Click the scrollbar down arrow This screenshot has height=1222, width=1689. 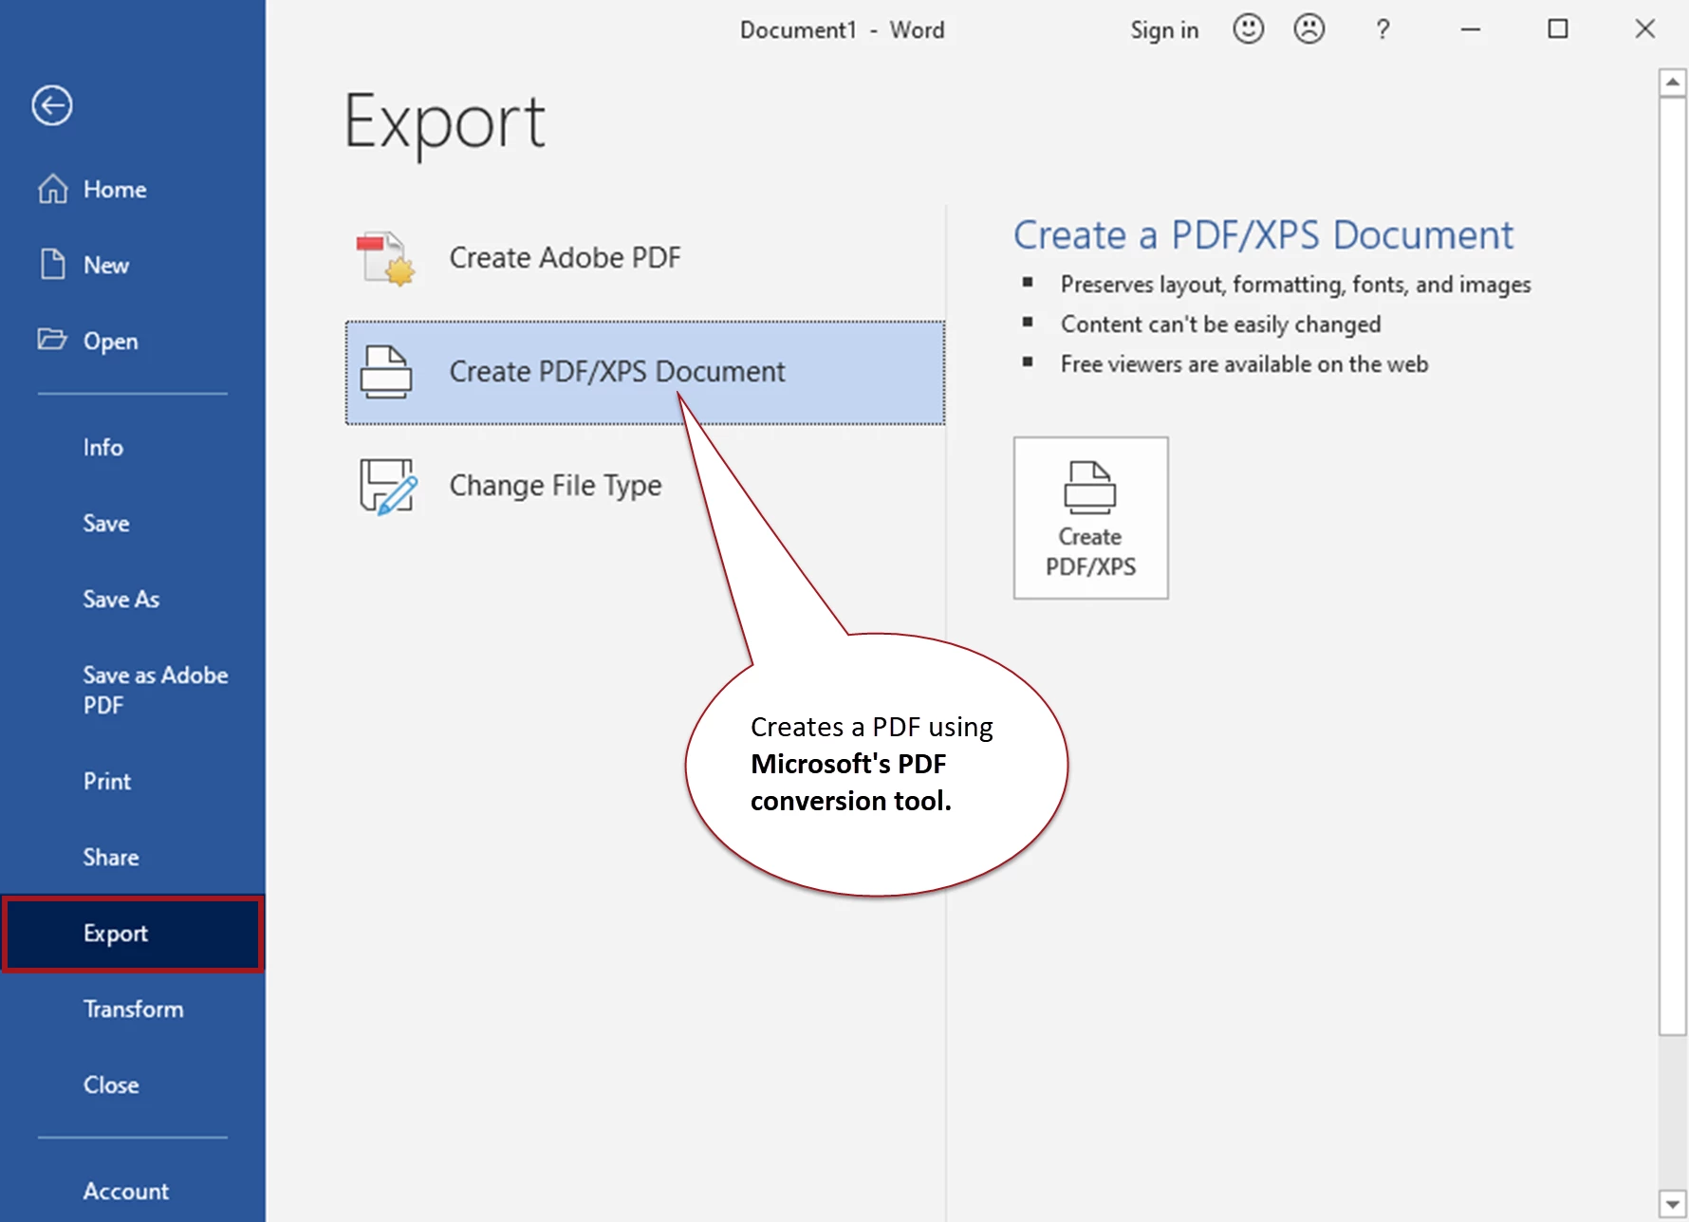[1673, 1205]
